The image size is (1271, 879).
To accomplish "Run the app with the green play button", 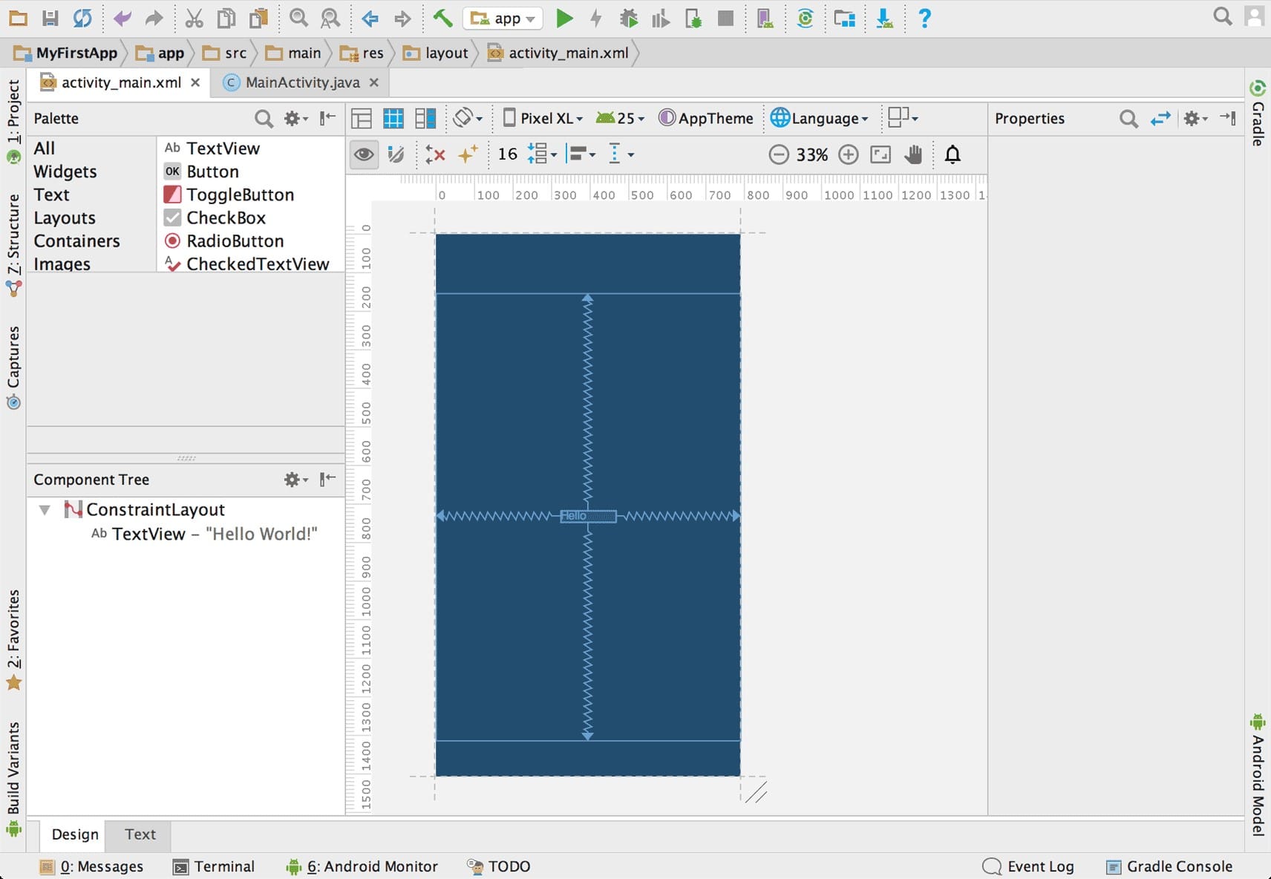I will point(566,18).
